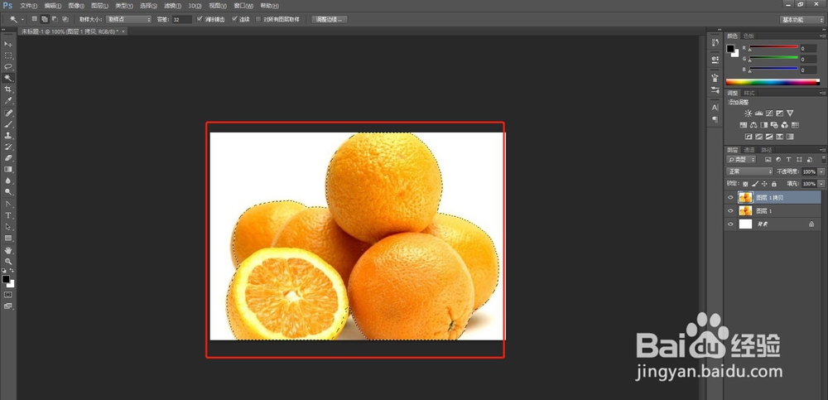Select the Pen tool
Viewport: 828px width, 400px height.
[x=8, y=204]
